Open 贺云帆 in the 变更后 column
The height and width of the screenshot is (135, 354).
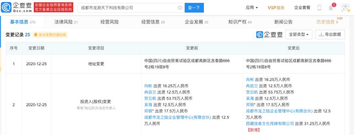coord(252,92)
